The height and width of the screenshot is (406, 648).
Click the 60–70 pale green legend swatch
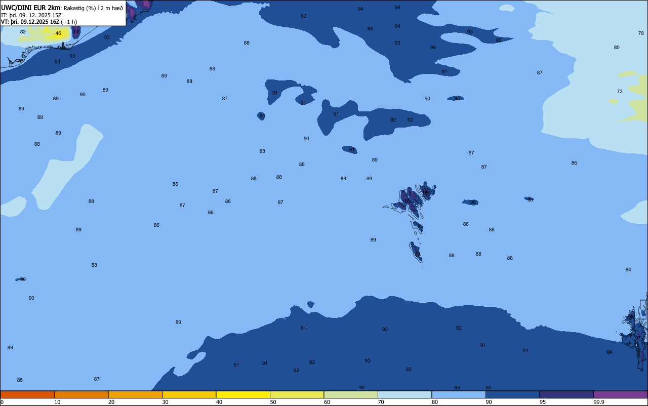351,394
